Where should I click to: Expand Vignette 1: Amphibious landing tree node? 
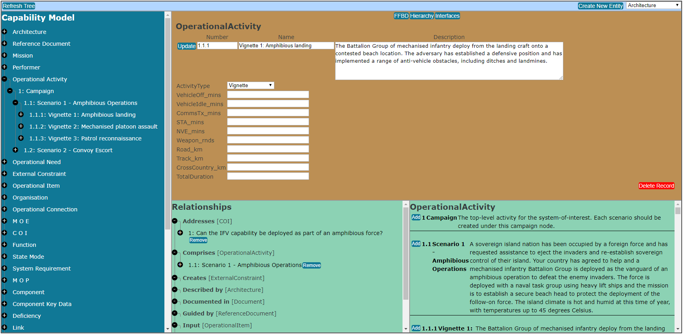[x=21, y=114]
